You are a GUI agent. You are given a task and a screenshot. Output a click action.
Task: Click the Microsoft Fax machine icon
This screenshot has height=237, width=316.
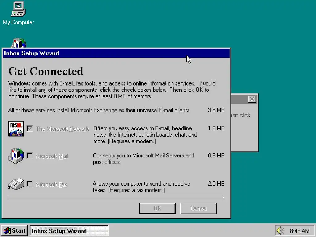point(16,184)
